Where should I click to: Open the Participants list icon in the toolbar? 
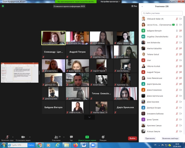click(x=56, y=137)
